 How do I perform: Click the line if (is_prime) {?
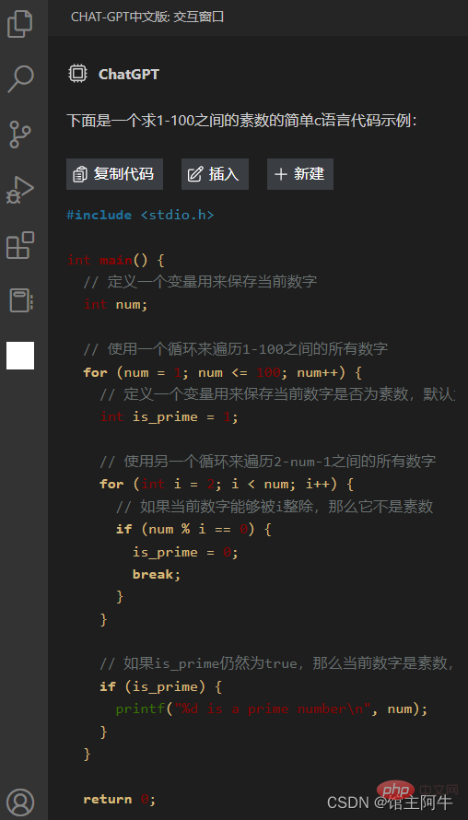tap(161, 686)
